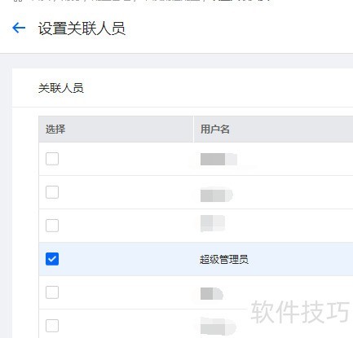353x338 pixels.
Task: Click the blurred username in the first row
Action: tap(218, 159)
